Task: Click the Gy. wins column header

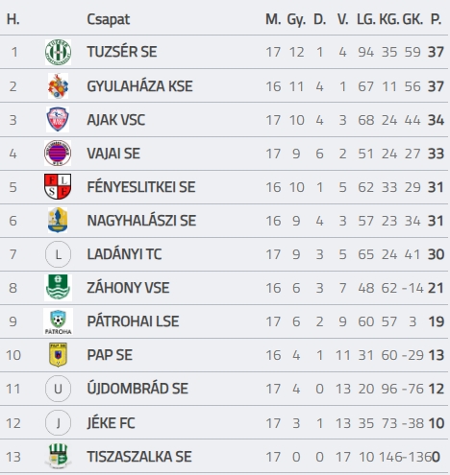Action: pyautogui.click(x=296, y=20)
